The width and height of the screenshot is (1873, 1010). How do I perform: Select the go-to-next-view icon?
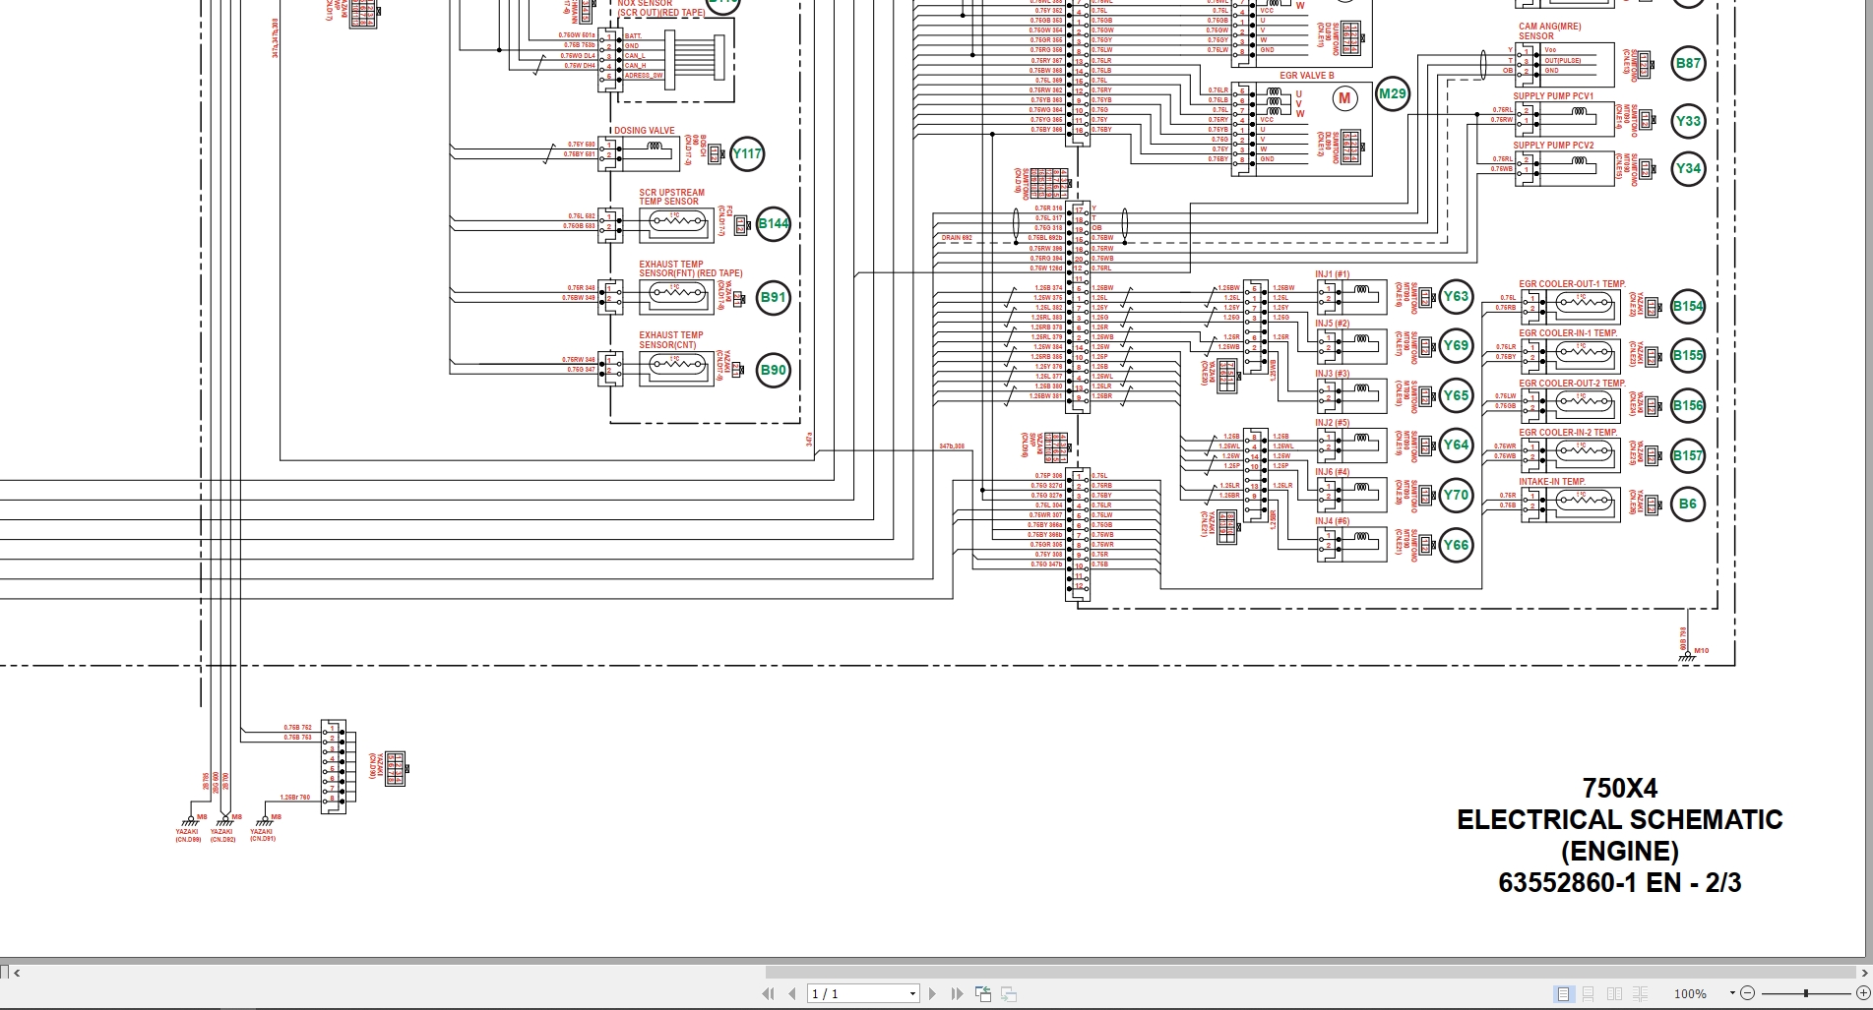click(x=1010, y=993)
